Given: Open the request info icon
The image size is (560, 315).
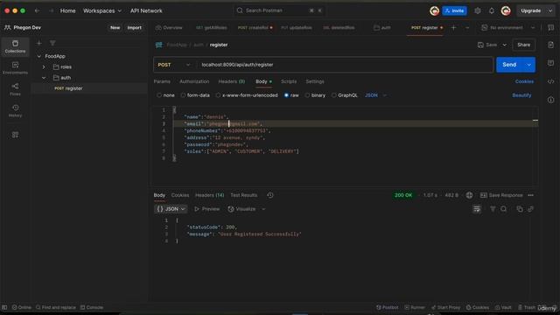Looking at the screenshot, I should click(550, 100).
